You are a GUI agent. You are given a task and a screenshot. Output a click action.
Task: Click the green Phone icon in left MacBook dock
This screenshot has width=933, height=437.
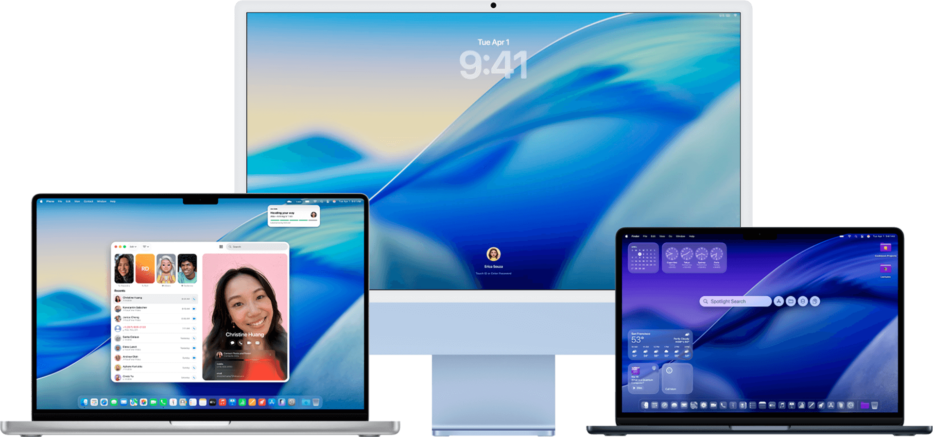163,402
